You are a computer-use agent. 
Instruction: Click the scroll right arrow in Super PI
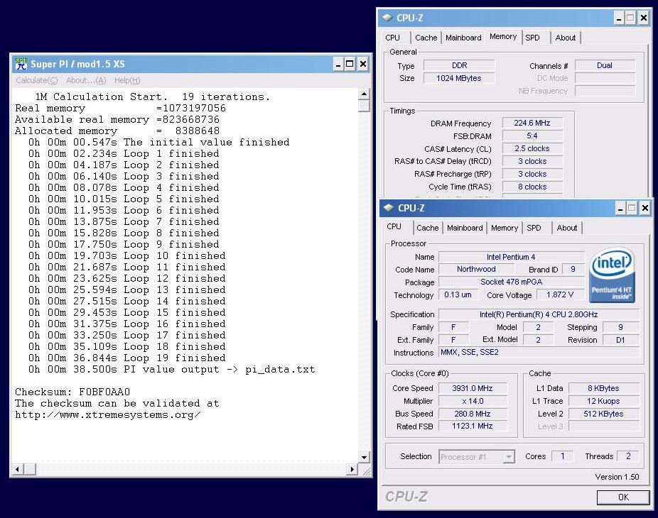pyautogui.click(x=352, y=469)
